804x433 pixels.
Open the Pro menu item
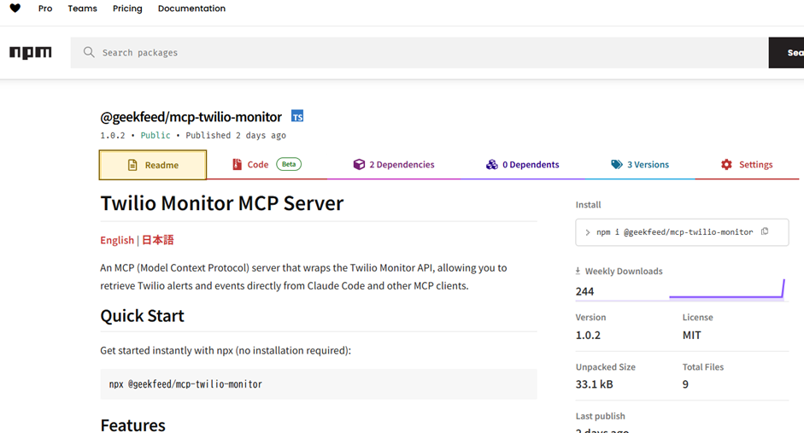(x=45, y=9)
